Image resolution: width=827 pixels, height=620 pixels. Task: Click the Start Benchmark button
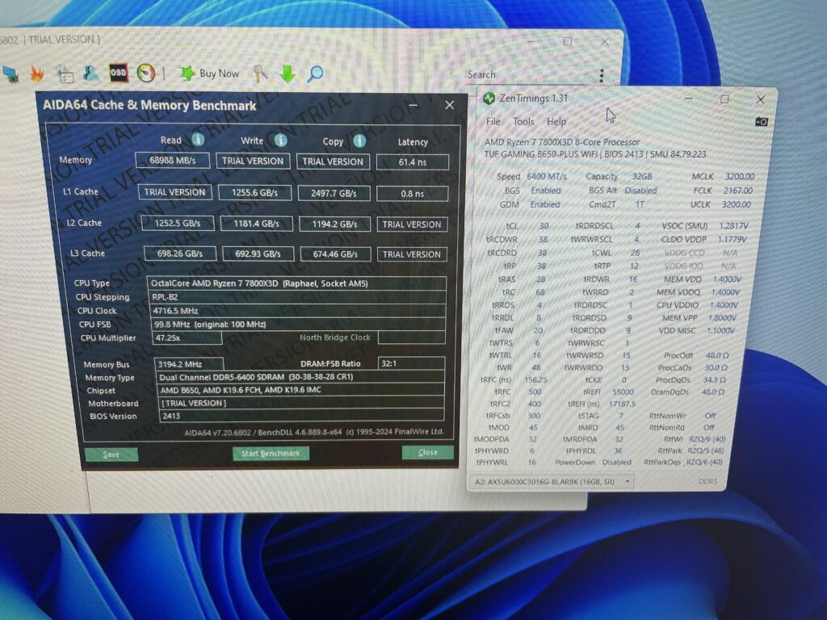271,454
